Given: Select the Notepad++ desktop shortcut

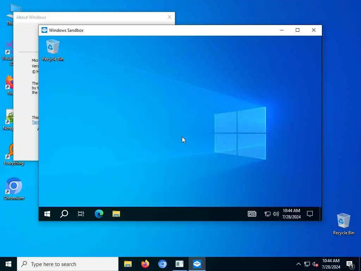Looking at the screenshot, I should click(8, 120).
